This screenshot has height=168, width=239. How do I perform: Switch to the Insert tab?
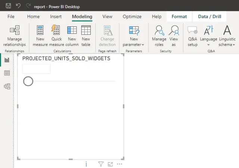pos(56,16)
